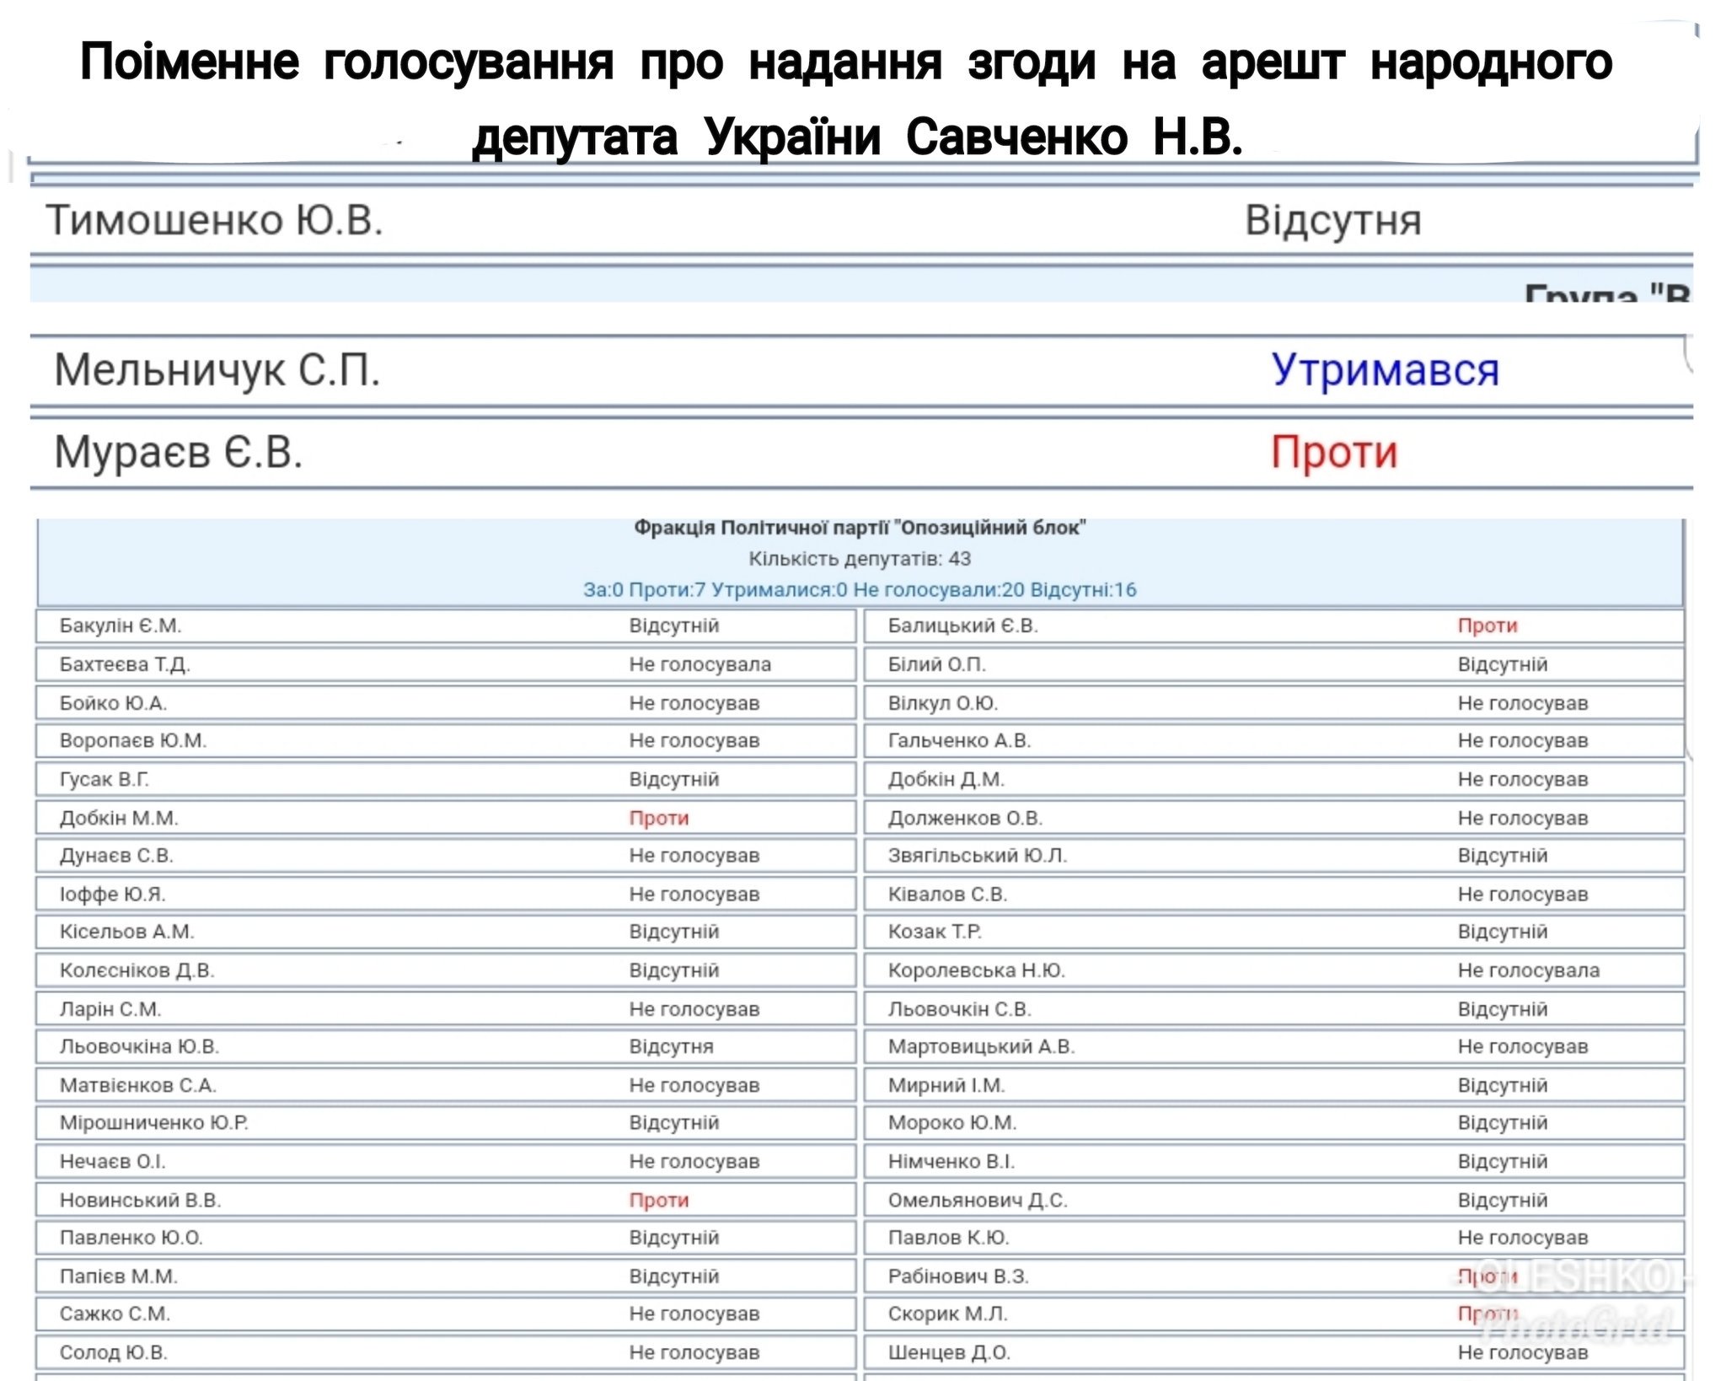Select the name Мельничук С.П.
The width and height of the screenshot is (1726, 1381).
pyautogui.click(x=217, y=370)
